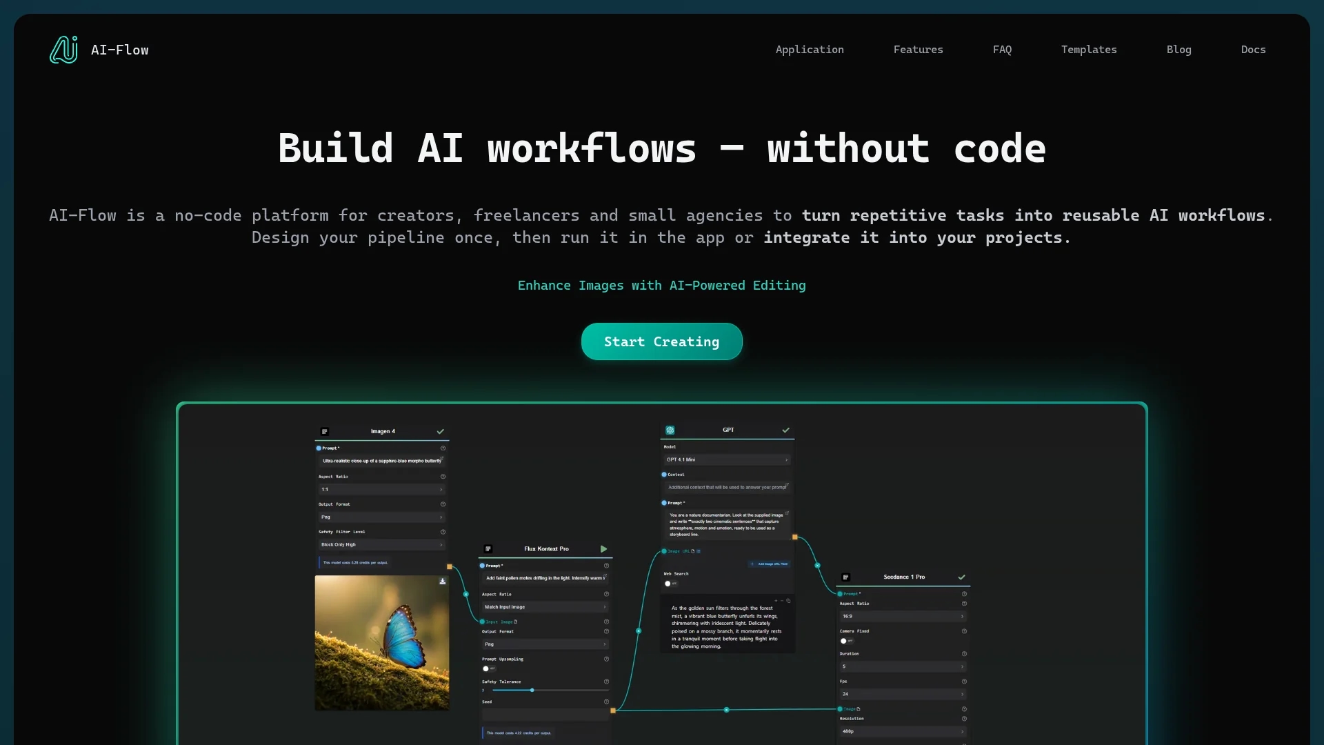Open Imagen 4 Aspect Ratio 1:1 dropdown

tap(382, 490)
